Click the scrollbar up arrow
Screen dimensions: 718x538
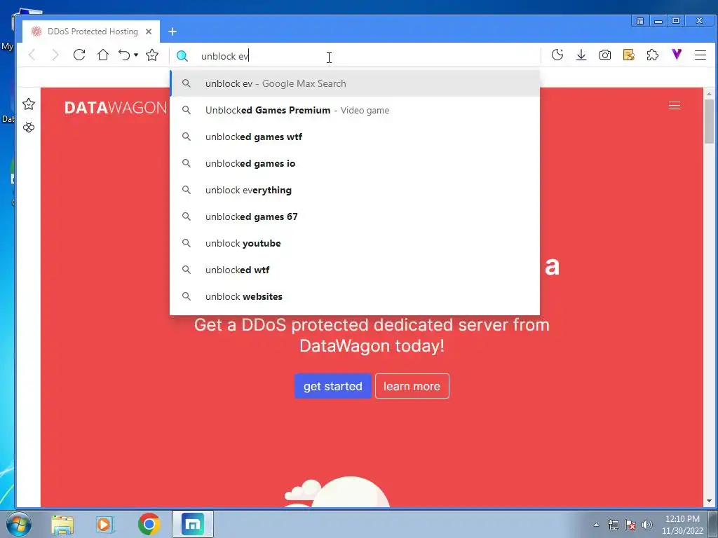coord(709,93)
